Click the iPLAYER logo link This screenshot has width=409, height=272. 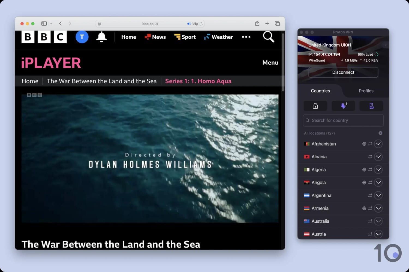(x=51, y=63)
